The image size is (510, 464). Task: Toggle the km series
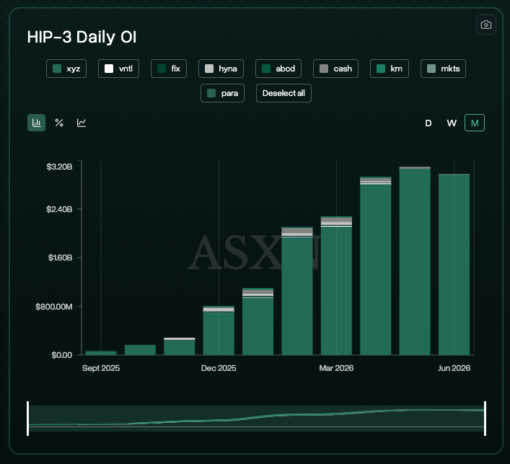click(390, 69)
